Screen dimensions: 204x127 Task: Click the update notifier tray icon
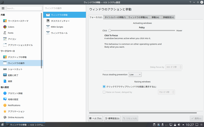click(x=158, y=125)
